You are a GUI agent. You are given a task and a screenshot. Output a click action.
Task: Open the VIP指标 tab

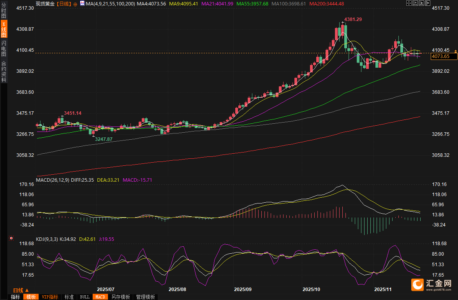tap(50, 297)
